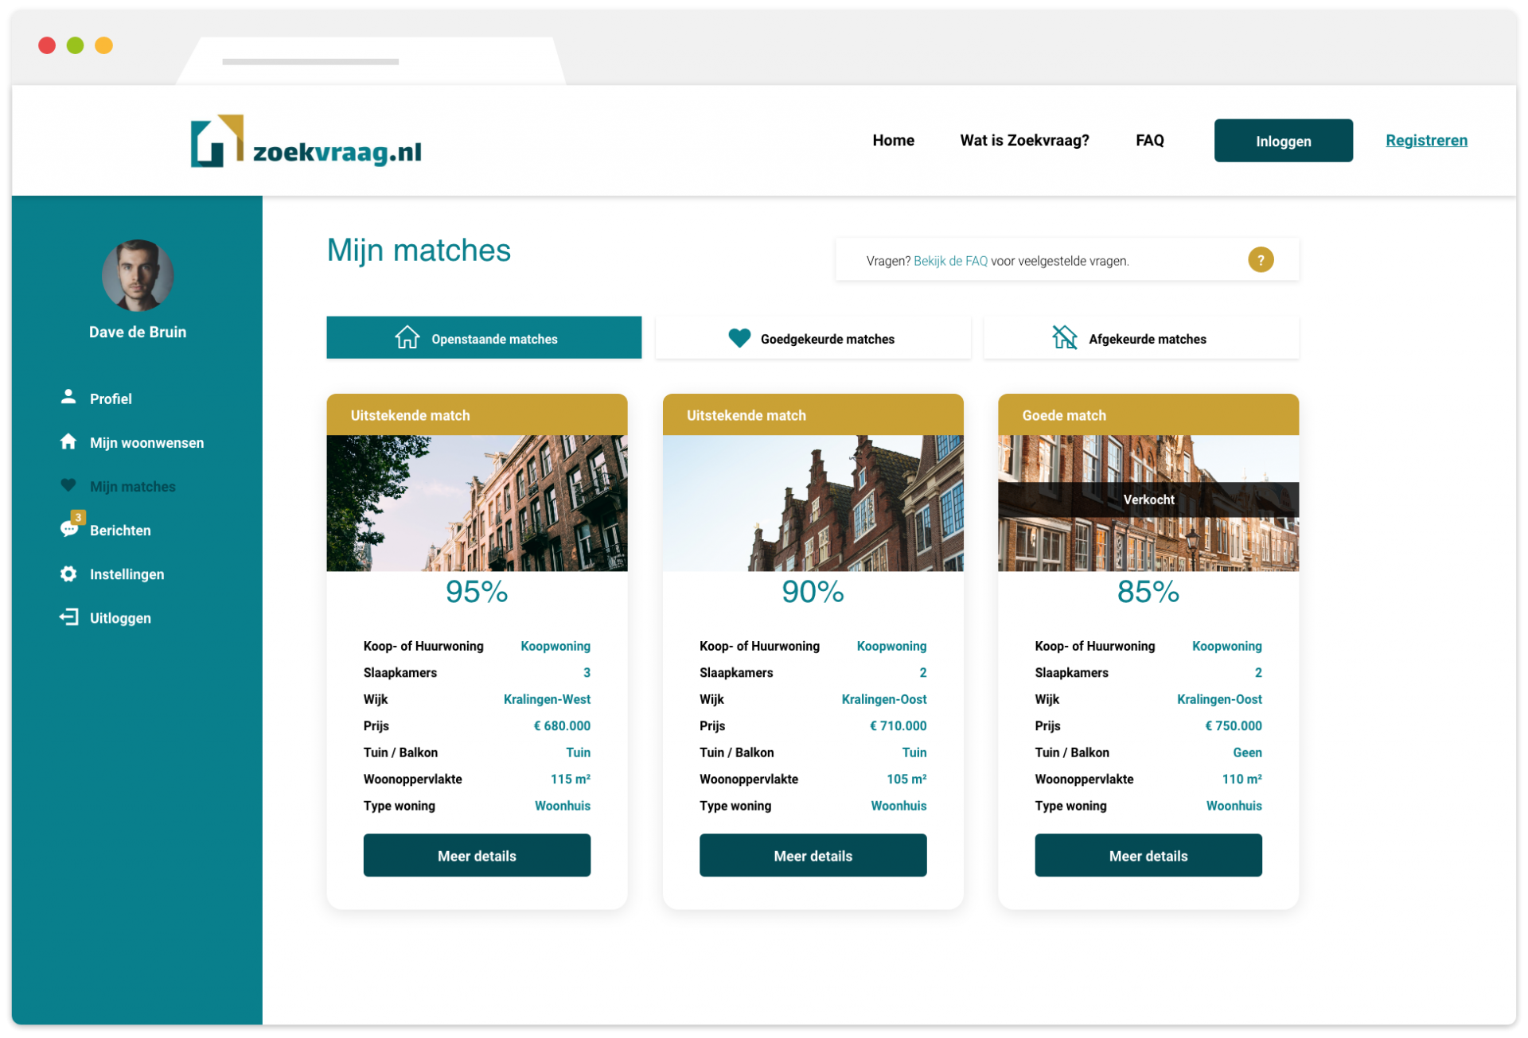Click the house icon on Openstaande matches tab
This screenshot has width=1528, height=1038.
pyautogui.click(x=407, y=337)
